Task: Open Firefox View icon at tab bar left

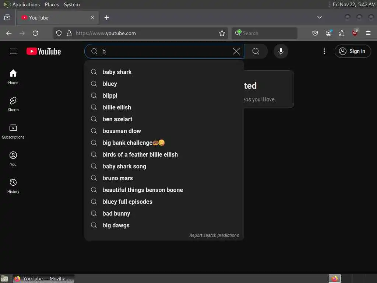Action: [7, 18]
